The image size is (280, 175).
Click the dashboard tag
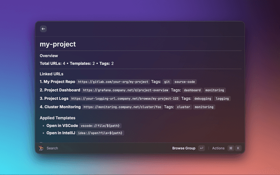click(192, 90)
